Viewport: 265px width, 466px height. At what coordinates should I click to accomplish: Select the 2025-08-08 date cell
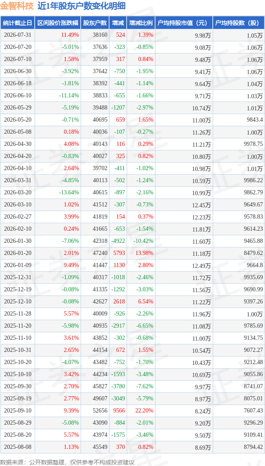pos(18,447)
